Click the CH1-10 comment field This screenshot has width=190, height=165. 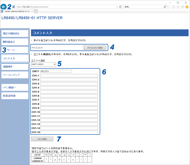69,112
